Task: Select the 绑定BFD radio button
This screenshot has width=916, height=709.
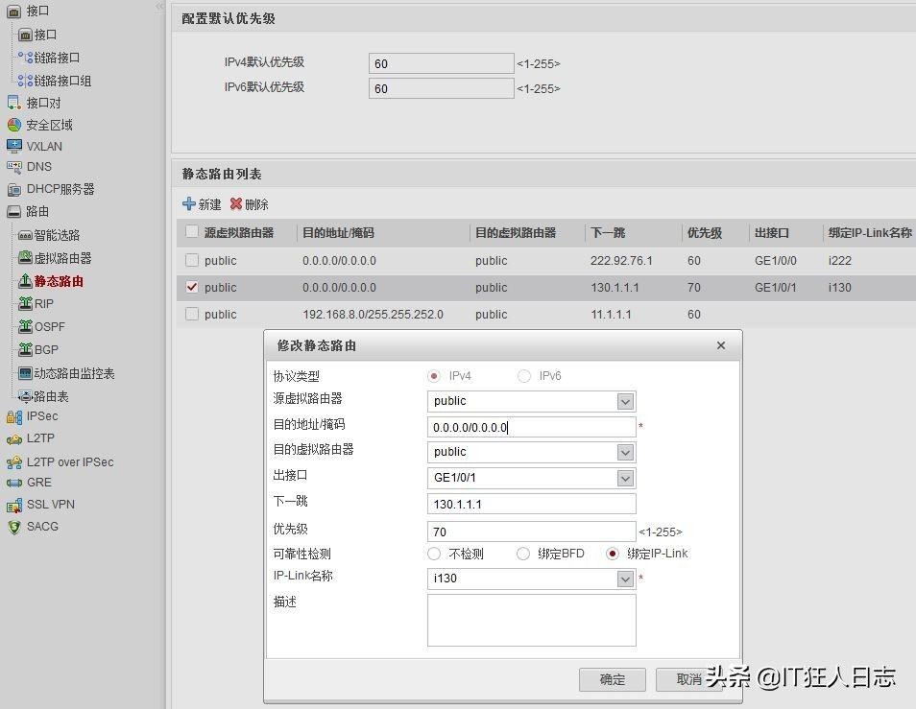Action: (523, 554)
